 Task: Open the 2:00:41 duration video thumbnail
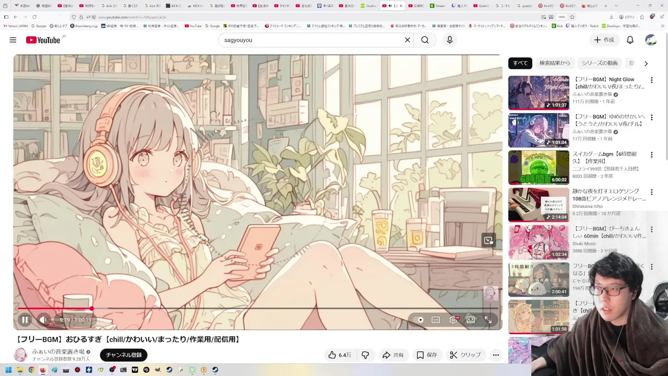coord(539,279)
